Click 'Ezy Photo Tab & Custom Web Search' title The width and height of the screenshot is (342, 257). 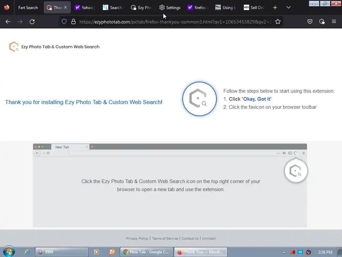60,47
